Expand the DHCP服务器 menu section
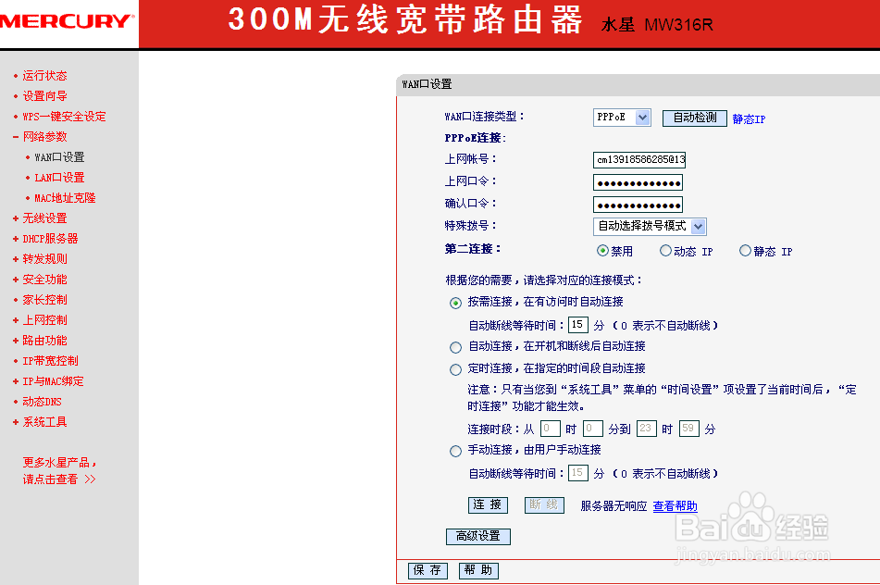Screen dimensions: 880x585 coord(50,239)
